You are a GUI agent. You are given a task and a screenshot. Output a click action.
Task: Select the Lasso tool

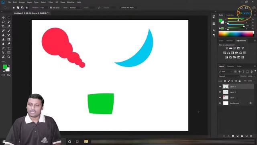(x=3, y=22)
